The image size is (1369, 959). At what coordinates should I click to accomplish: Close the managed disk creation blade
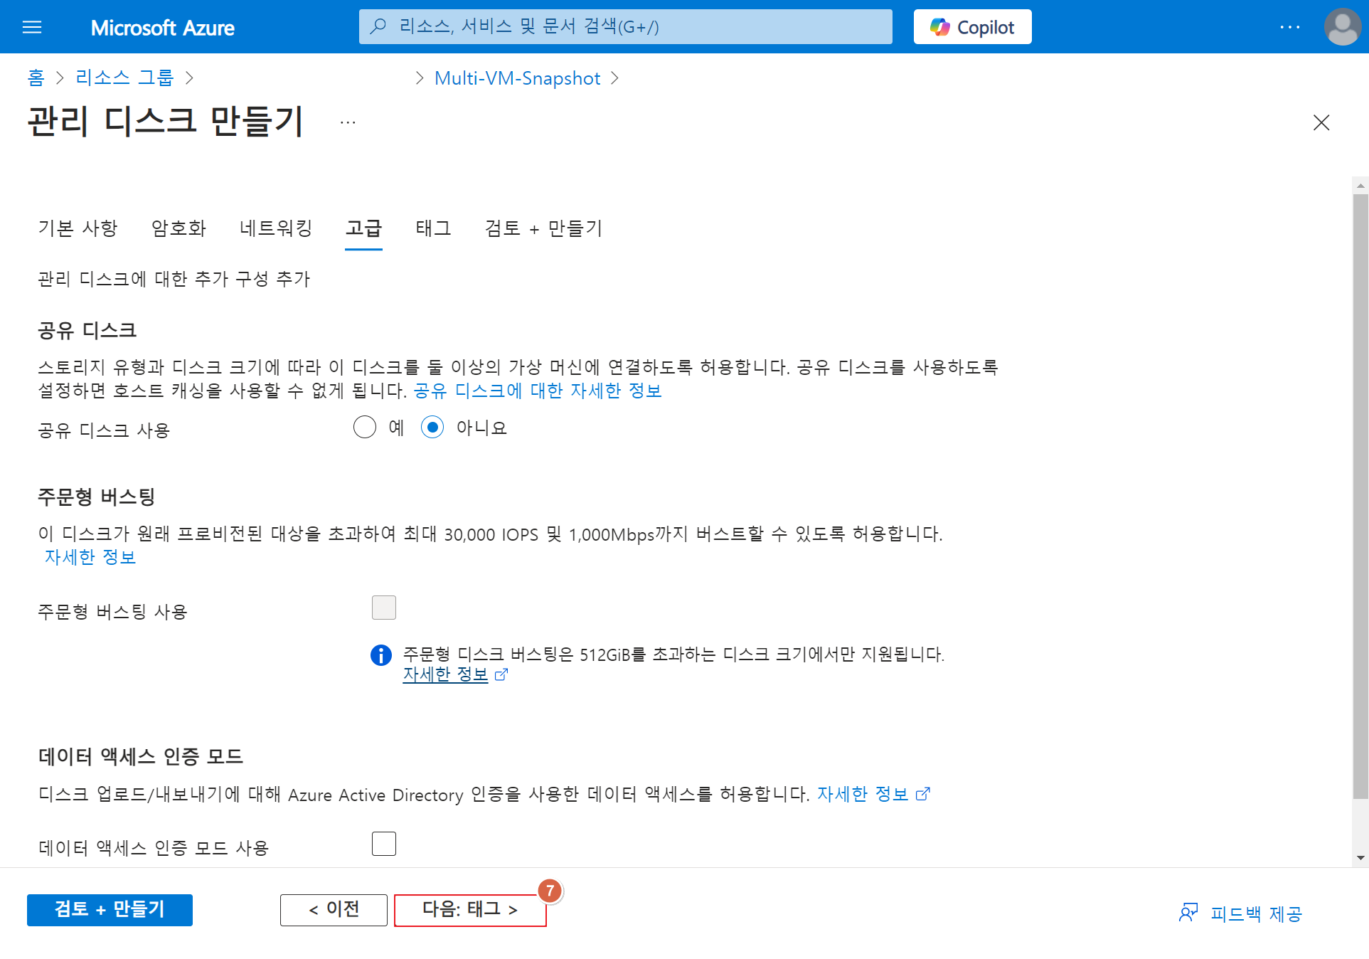[1321, 122]
